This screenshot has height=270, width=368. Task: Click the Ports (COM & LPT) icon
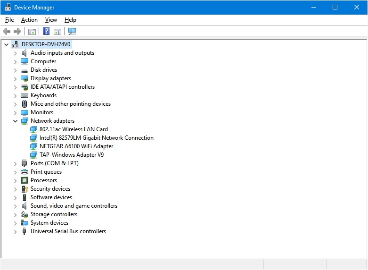(x=24, y=163)
